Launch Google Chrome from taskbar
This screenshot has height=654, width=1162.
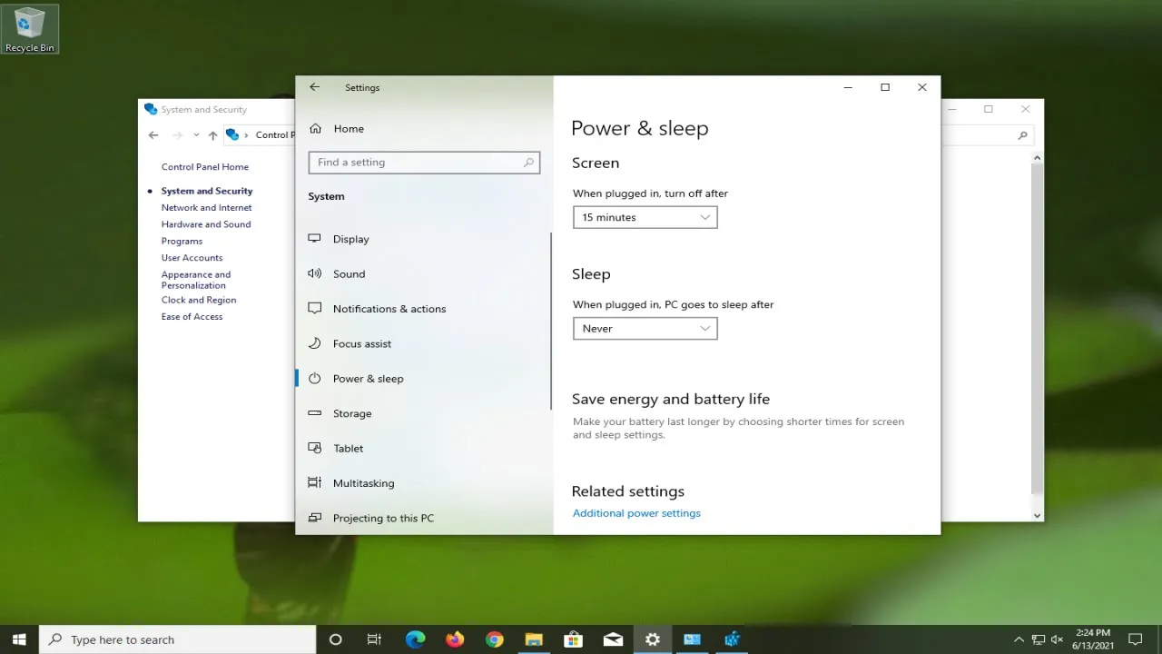click(x=494, y=639)
